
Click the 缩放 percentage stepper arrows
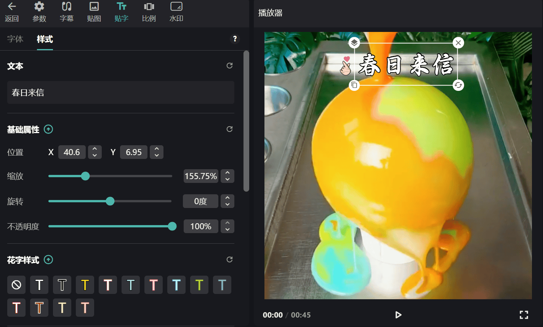point(227,176)
